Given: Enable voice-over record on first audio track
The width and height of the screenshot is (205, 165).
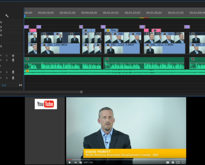Looking at the screenshot, I should (x=13, y=60).
